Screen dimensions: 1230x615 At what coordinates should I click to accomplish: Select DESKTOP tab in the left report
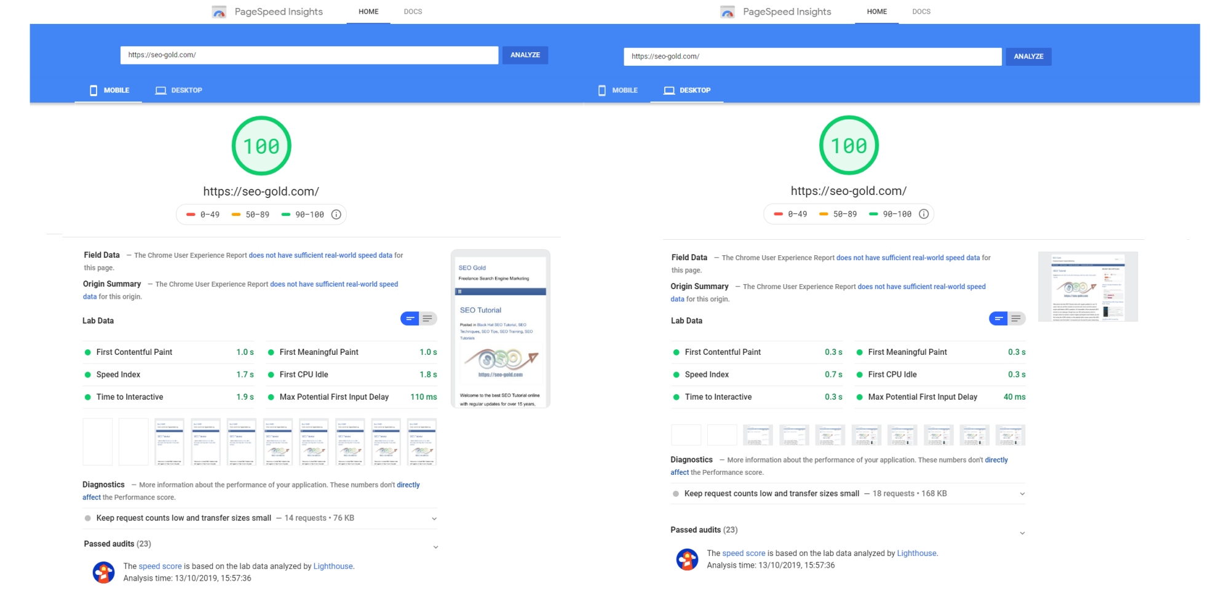pyautogui.click(x=178, y=90)
